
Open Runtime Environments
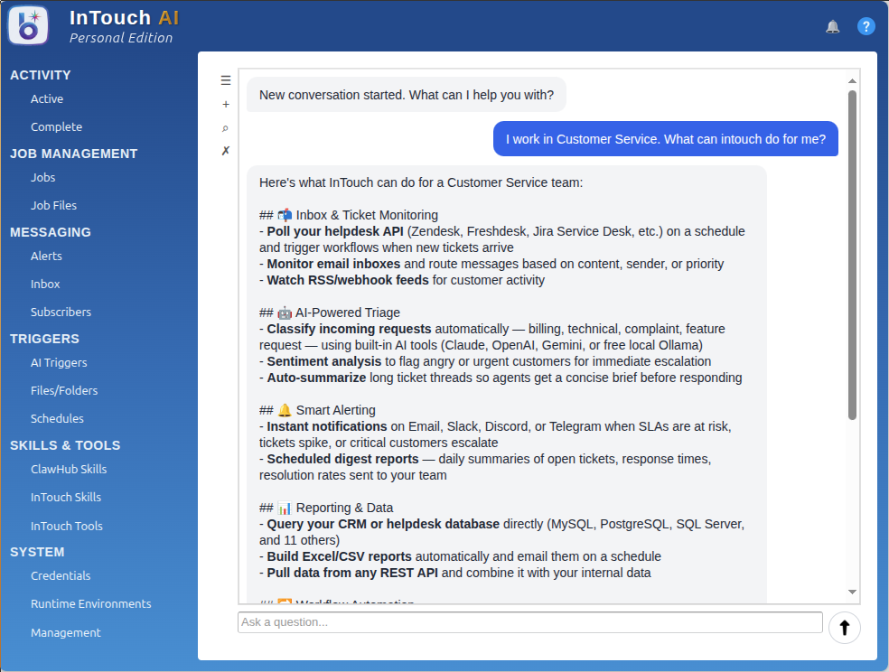click(90, 603)
